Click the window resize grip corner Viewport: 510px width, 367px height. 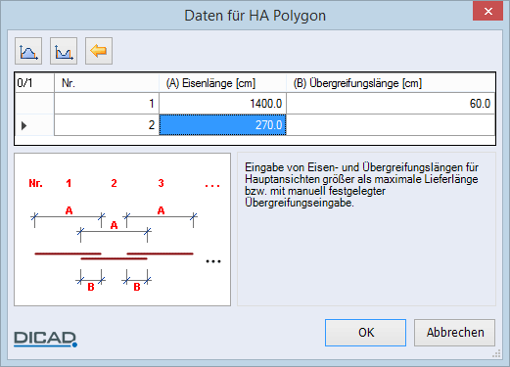coord(497,354)
